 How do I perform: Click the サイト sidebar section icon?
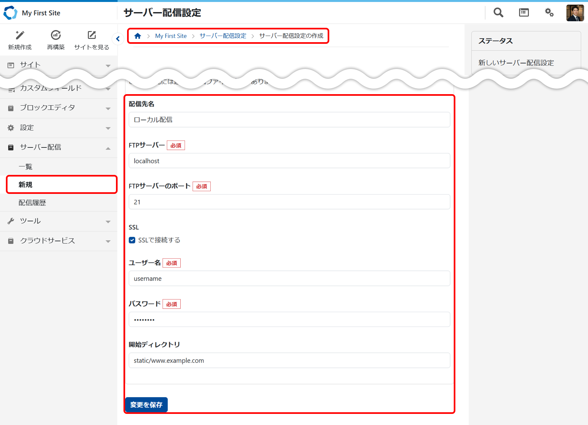[x=11, y=65]
